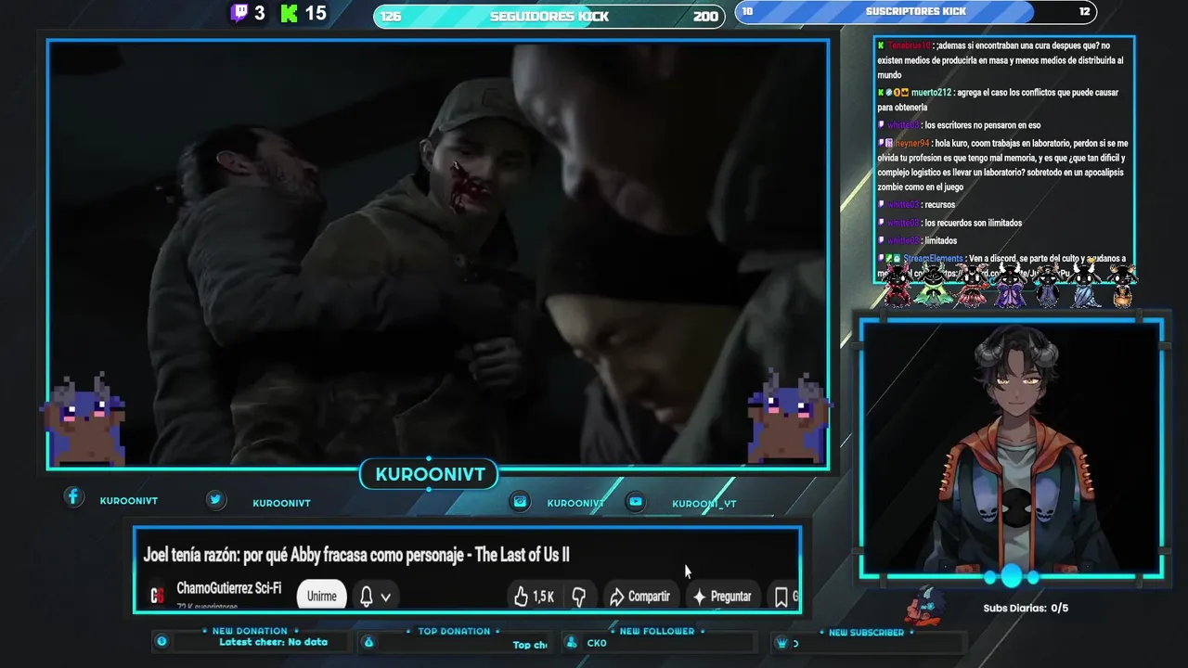Click the VTuber avatar webcam panel
This screenshot has width=1188, height=668.
[1011, 449]
